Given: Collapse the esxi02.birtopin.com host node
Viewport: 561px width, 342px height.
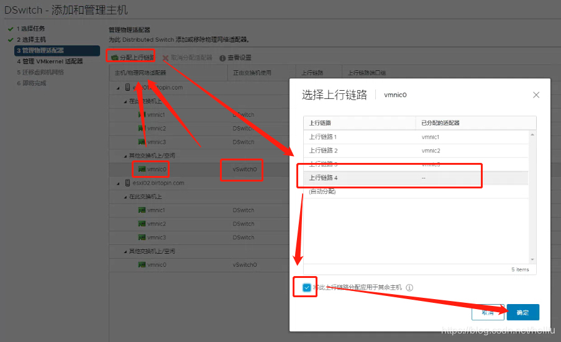Looking at the screenshot, I should click(x=118, y=183).
